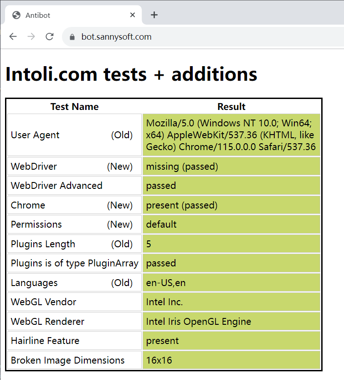This screenshot has width=344, height=380.
Task: Click the Languages en-US,en result cell
Action: [x=166, y=283]
